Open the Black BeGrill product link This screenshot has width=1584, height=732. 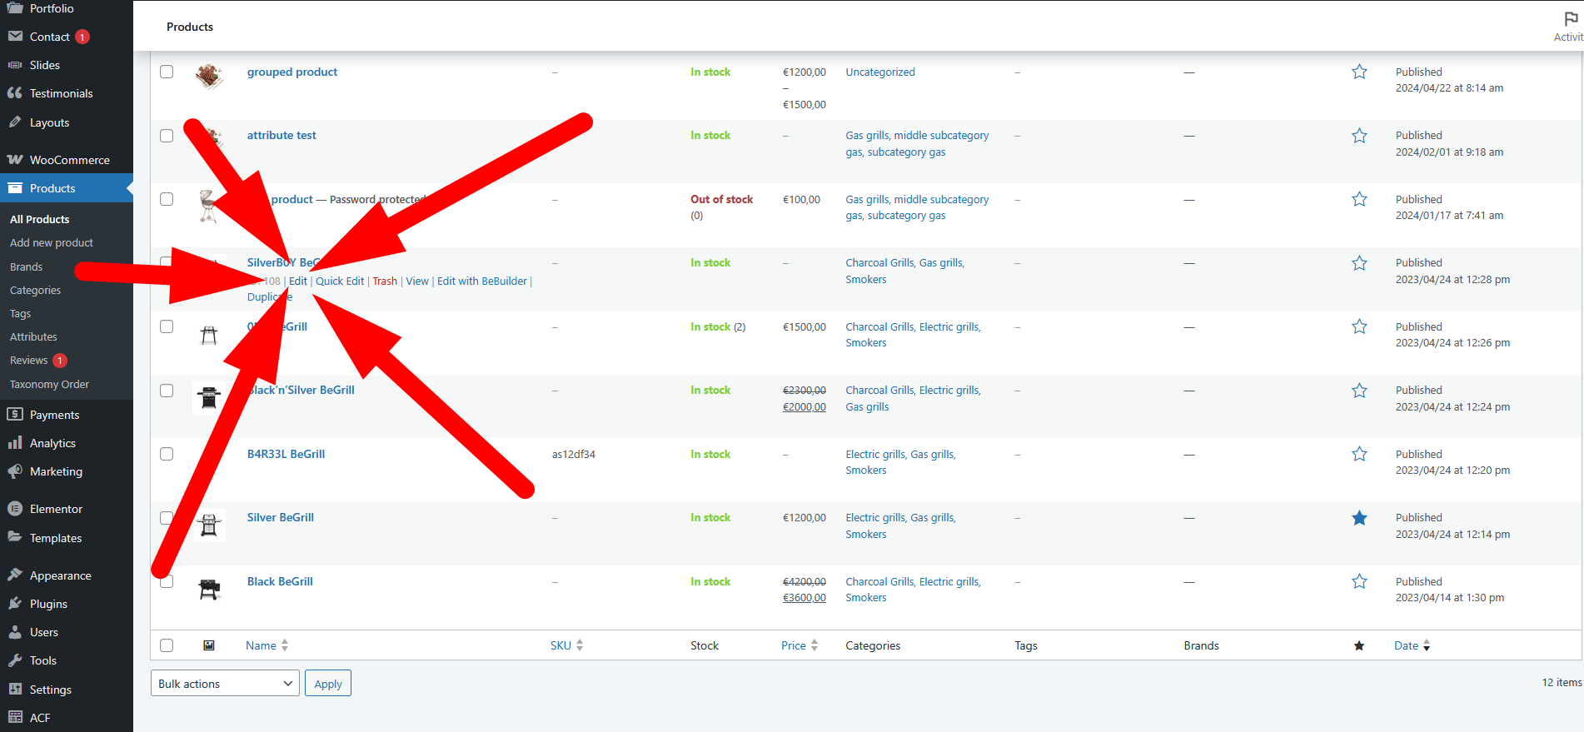[280, 581]
